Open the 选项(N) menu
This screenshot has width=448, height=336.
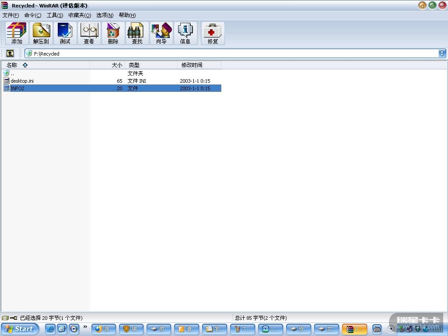[105, 15]
